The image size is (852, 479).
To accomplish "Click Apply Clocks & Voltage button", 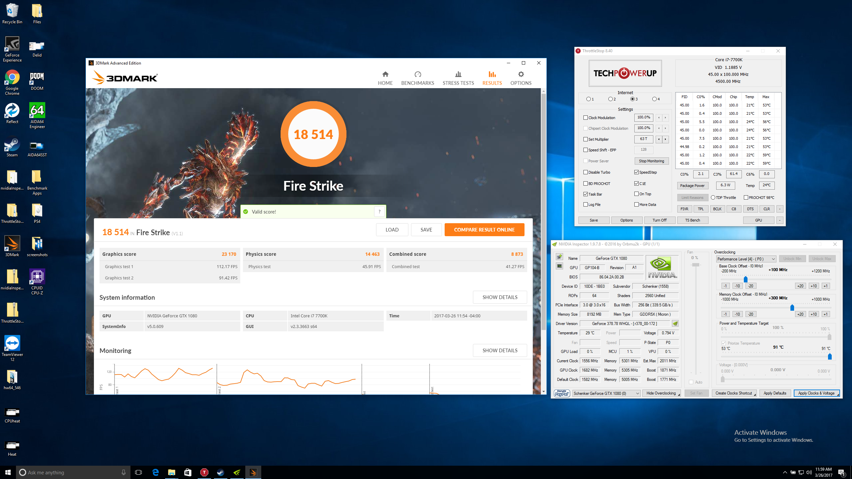I will click(x=816, y=393).
